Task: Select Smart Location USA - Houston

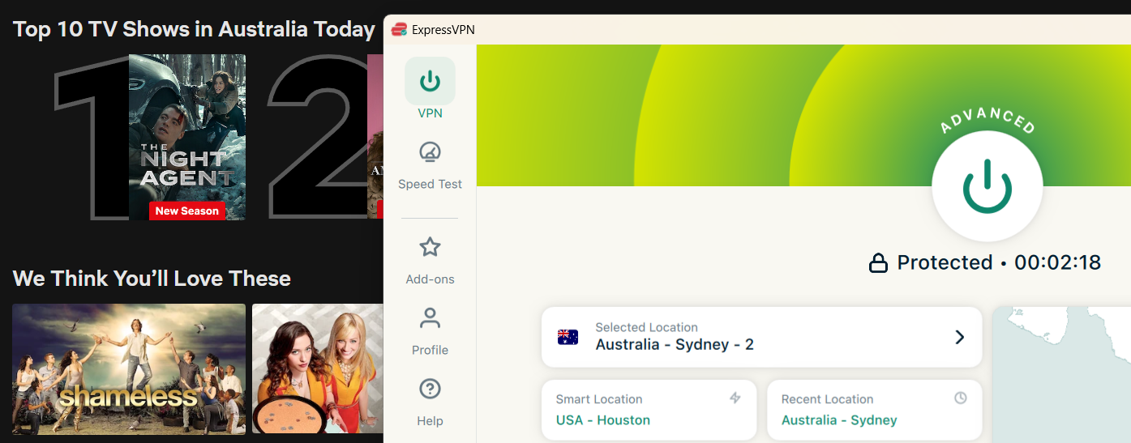Action: point(649,411)
